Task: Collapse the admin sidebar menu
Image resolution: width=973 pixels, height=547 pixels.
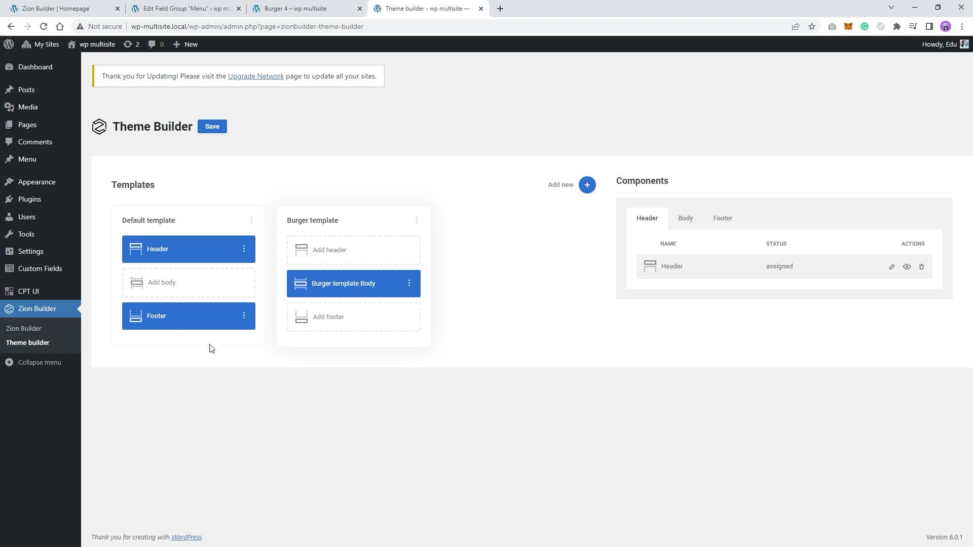Action: [x=41, y=362]
